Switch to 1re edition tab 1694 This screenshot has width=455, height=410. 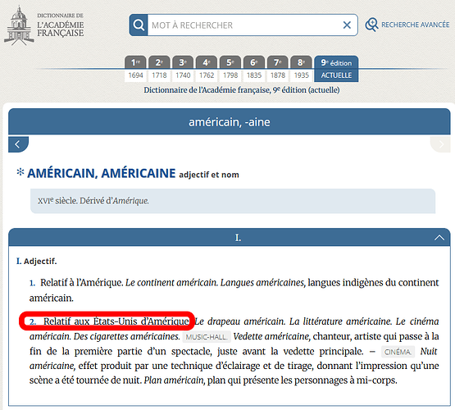(x=135, y=69)
